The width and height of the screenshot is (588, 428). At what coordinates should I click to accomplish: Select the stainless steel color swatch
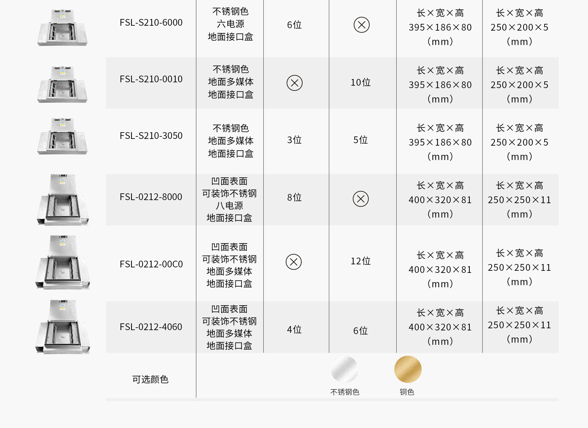345,369
